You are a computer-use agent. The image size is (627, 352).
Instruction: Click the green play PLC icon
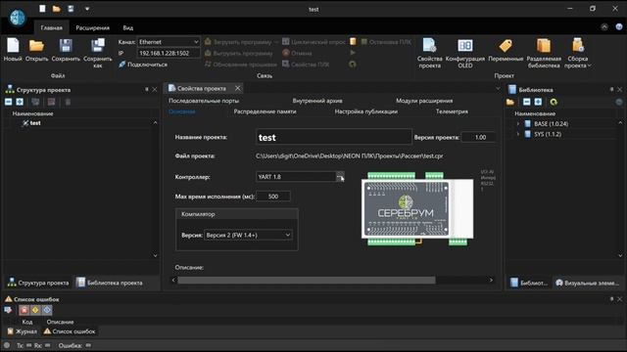(x=353, y=53)
